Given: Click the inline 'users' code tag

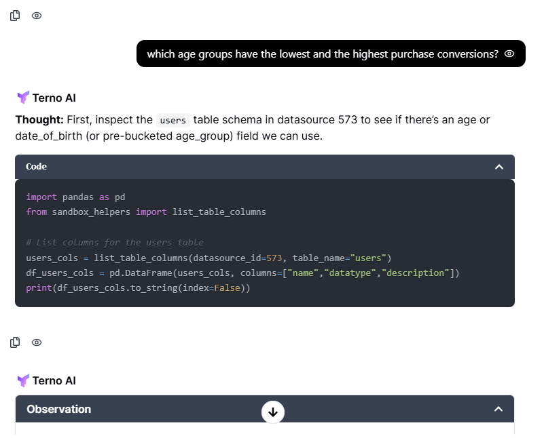Looking at the screenshot, I should click(x=173, y=120).
